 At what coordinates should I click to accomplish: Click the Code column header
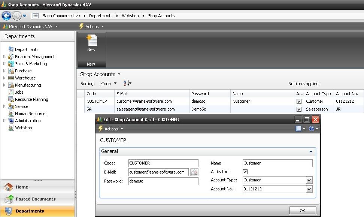[x=99, y=94]
